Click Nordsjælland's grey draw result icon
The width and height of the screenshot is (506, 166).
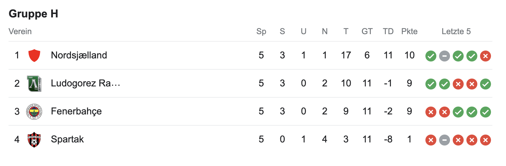pos(444,56)
